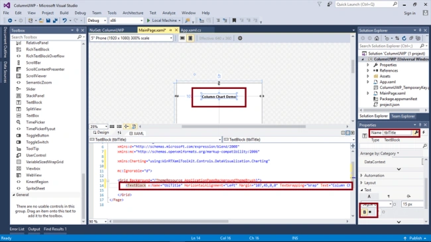The height and width of the screenshot is (242, 431).
Task: Expand the References node in Solution Explorer
Action: click(368, 71)
